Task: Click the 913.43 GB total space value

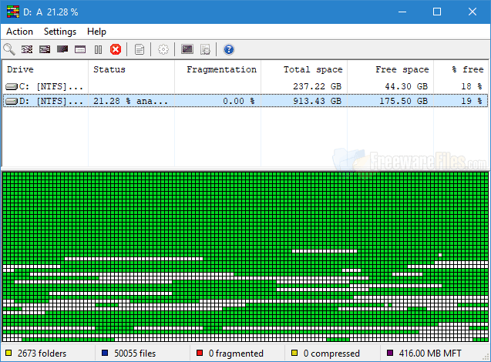Action: 318,101
